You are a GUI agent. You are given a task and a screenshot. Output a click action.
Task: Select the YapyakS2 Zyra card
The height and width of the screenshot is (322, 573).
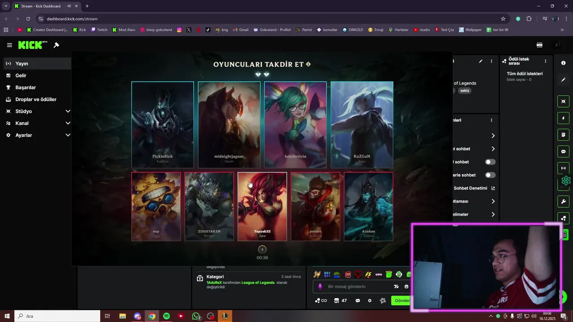point(262,207)
